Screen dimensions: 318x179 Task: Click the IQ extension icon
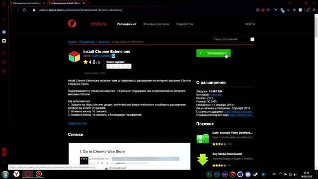click(x=294, y=10)
